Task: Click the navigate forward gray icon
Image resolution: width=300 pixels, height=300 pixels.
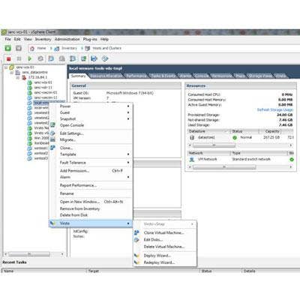Action: [19, 48]
